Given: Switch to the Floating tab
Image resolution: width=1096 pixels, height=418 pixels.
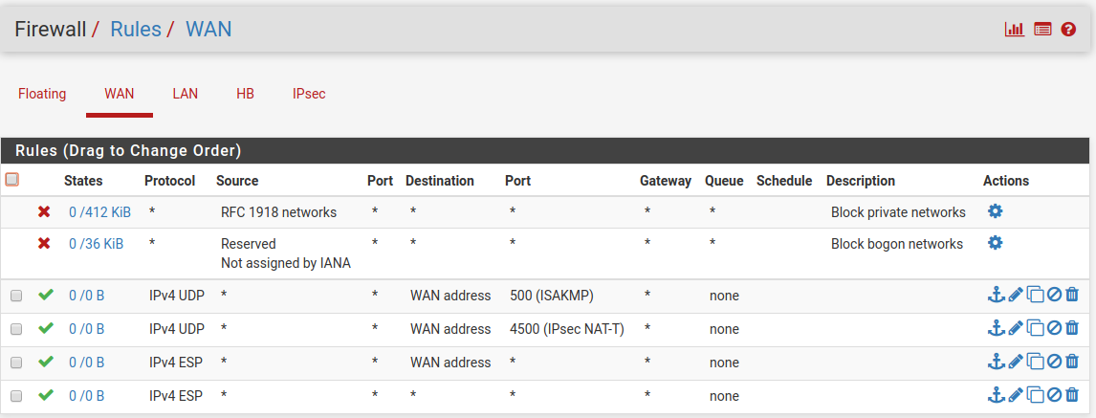Looking at the screenshot, I should point(42,94).
